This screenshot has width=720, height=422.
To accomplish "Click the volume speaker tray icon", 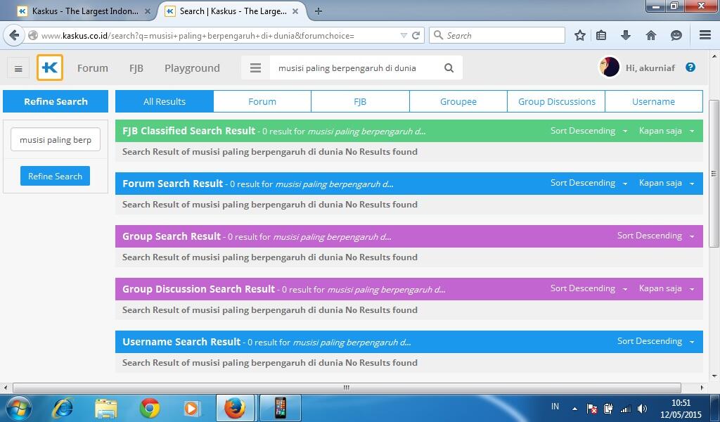I will (x=643, y=408).
